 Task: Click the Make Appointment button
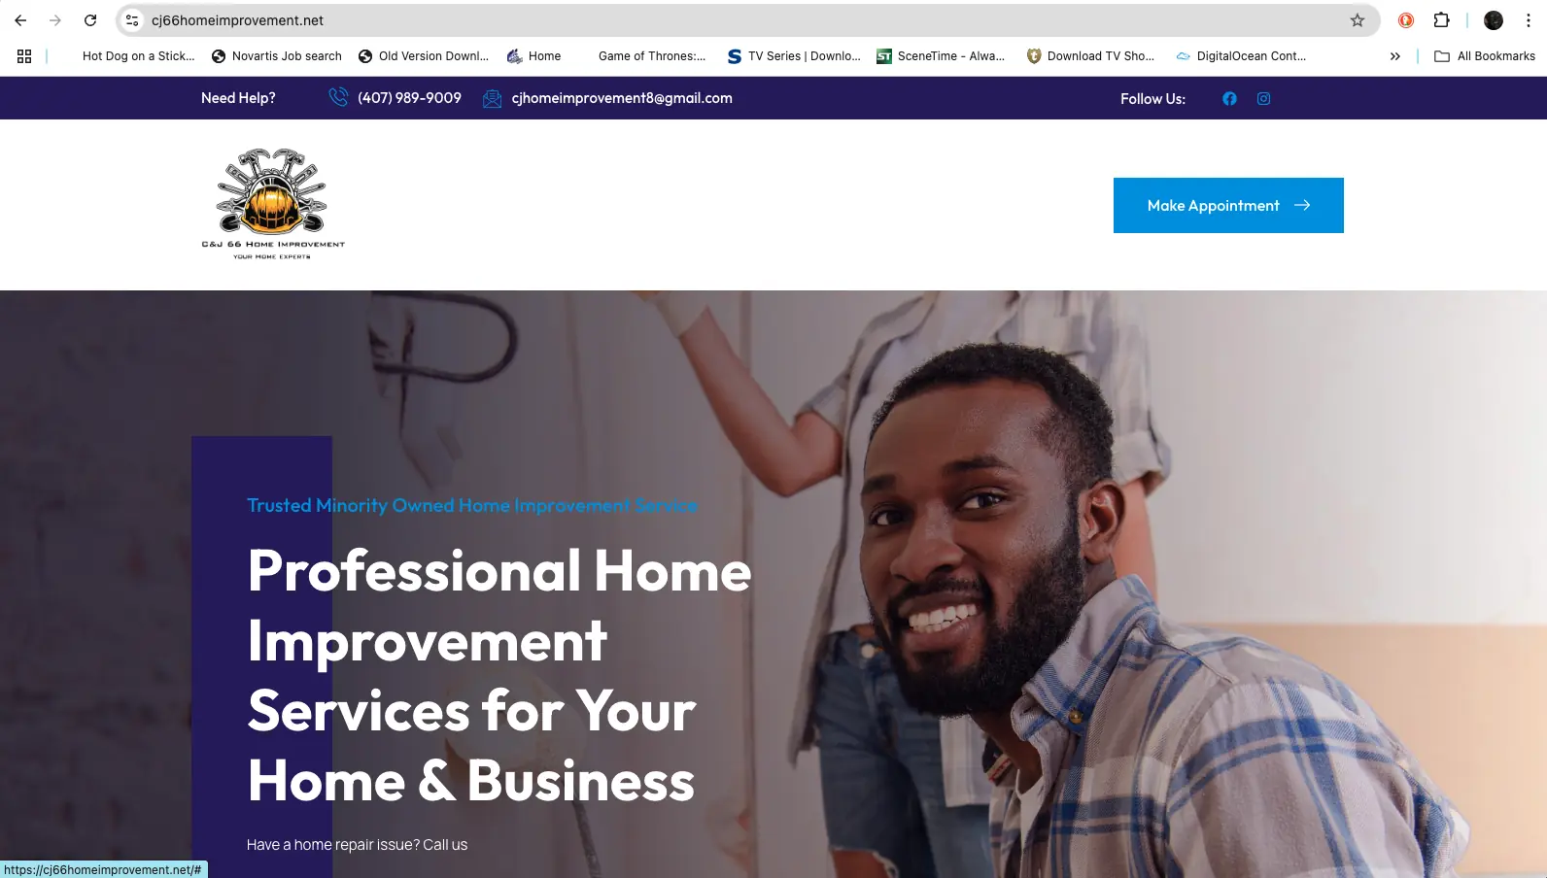tap(1228, 205)
